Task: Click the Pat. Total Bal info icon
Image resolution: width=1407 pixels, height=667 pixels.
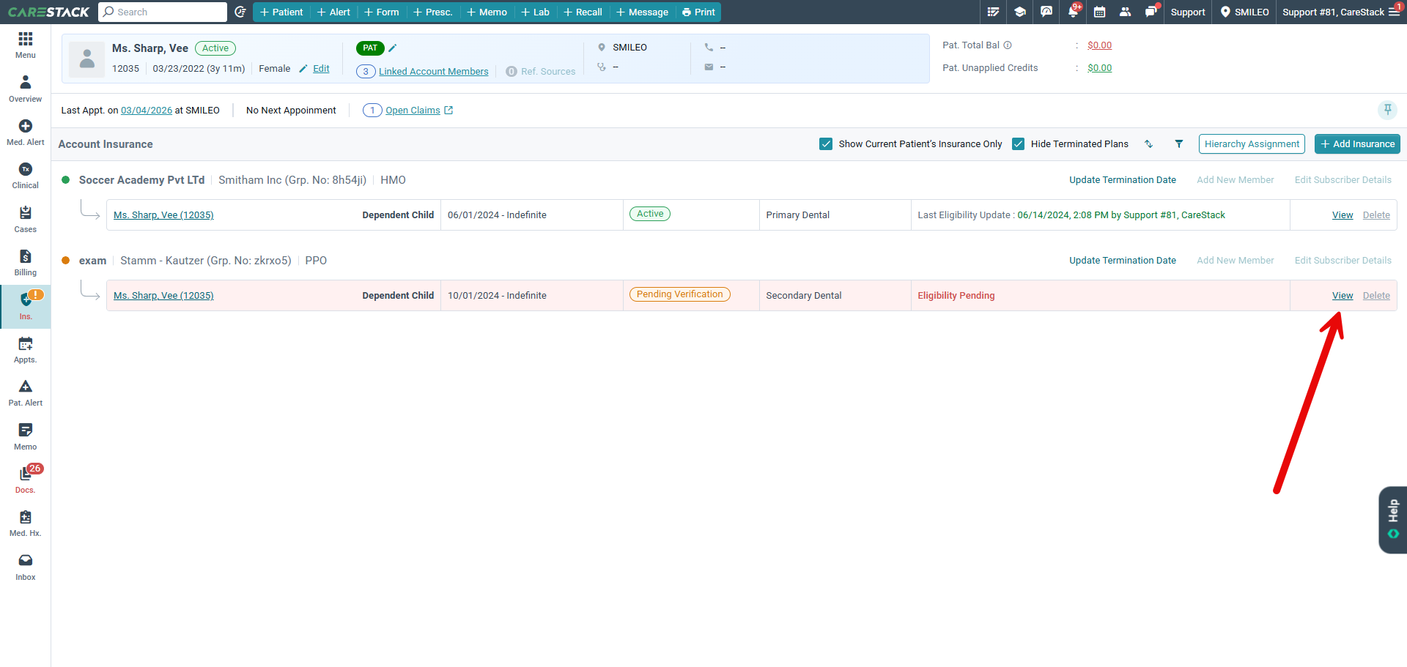Action: tap(1008, 45)
